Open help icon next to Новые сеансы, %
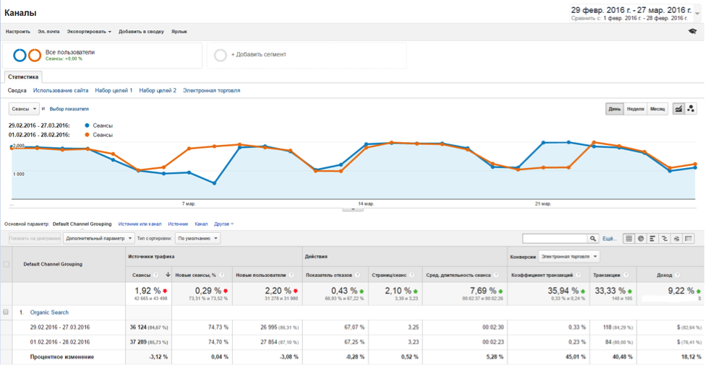 tap(222, 275)
